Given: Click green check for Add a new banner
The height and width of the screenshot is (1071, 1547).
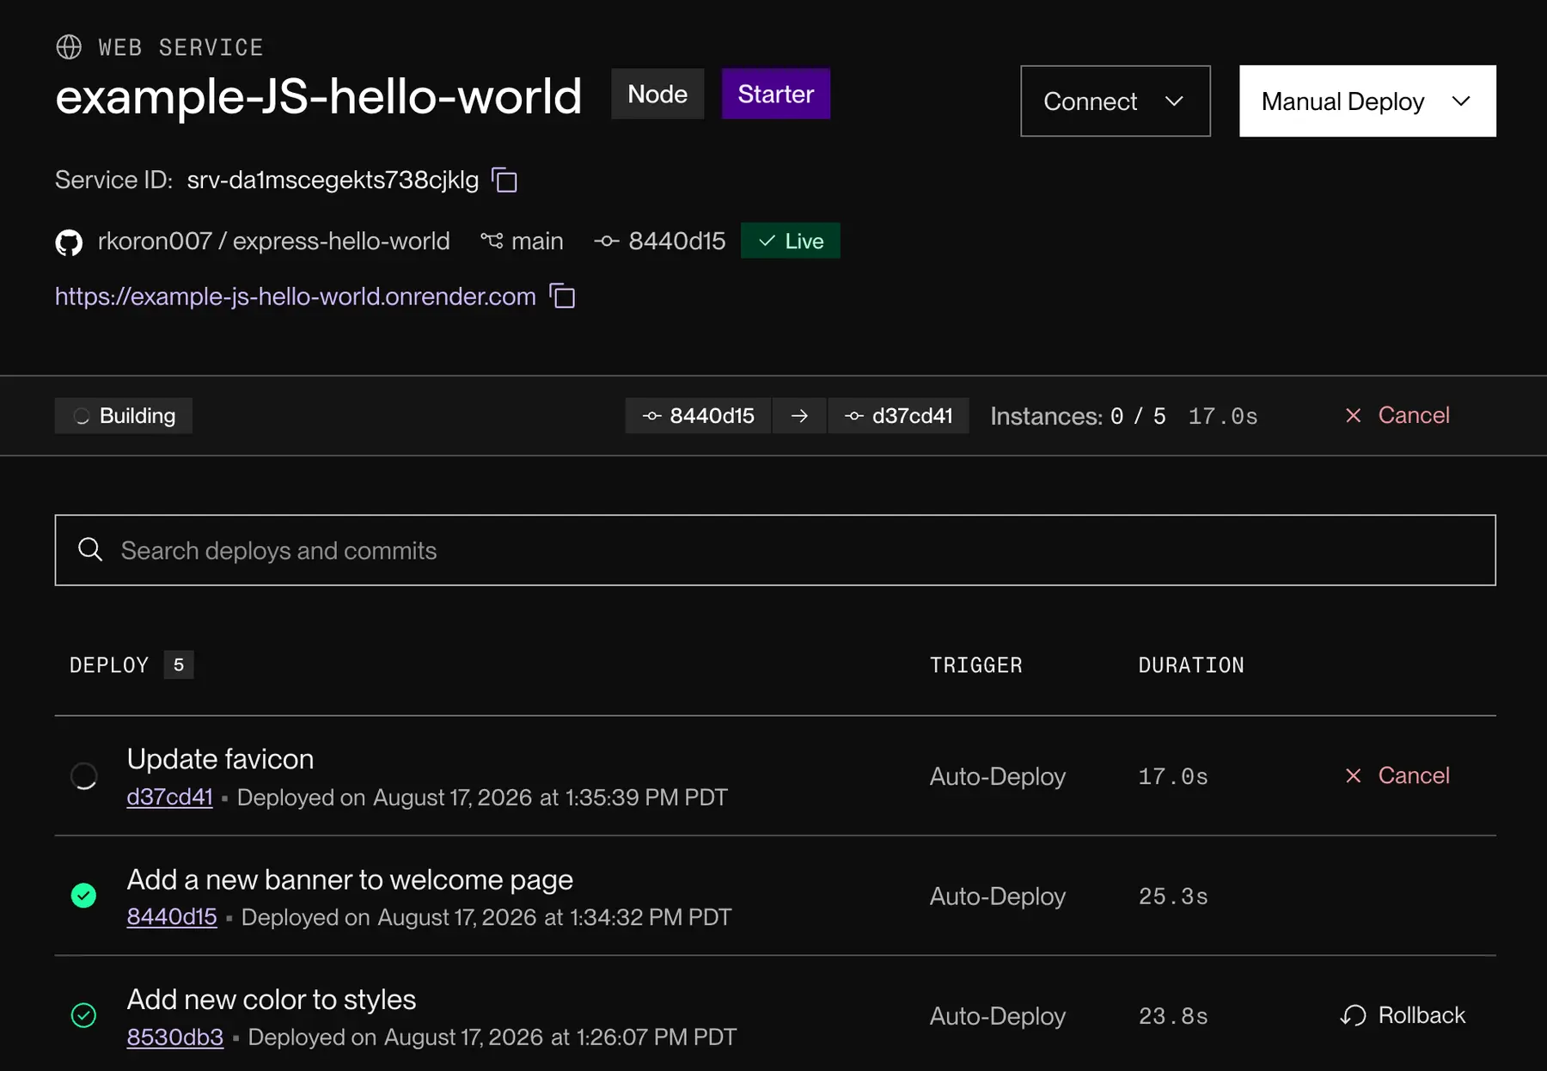Looking at the screenshot, I should tap(83, 896).
